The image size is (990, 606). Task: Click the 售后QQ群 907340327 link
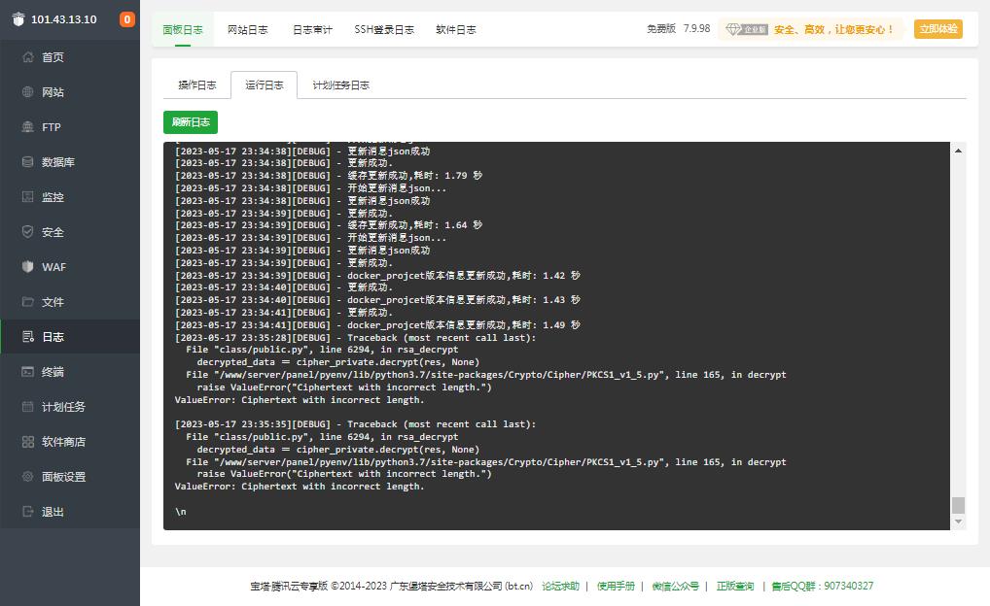click(823, 586)
